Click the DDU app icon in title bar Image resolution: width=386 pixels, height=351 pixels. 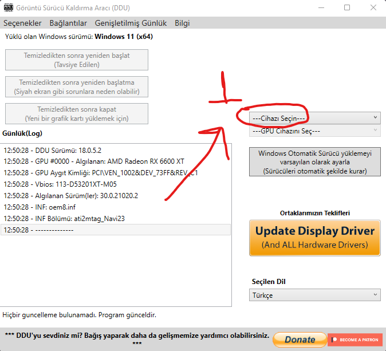click(x=9, y=7)
